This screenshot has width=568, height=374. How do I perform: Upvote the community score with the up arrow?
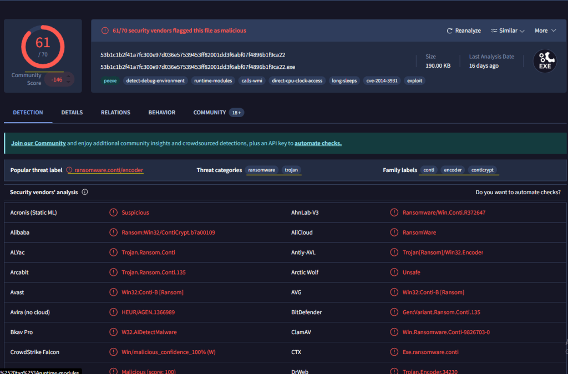point(69,75)
